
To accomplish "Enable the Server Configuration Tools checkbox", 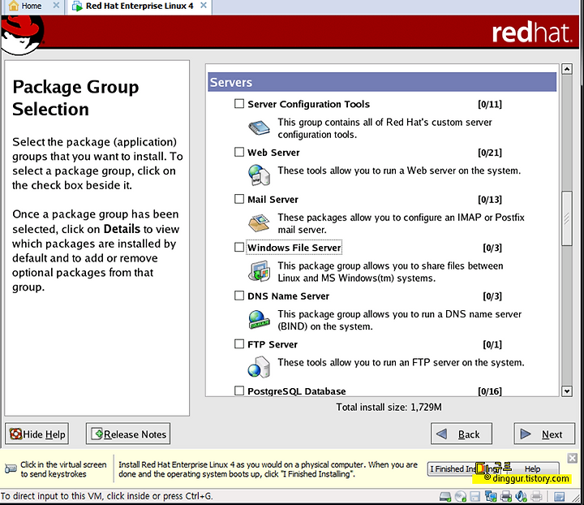I will (x=239, y=103).
